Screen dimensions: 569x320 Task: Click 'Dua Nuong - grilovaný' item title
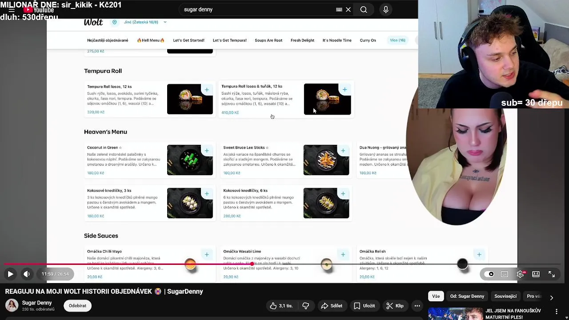383,148
